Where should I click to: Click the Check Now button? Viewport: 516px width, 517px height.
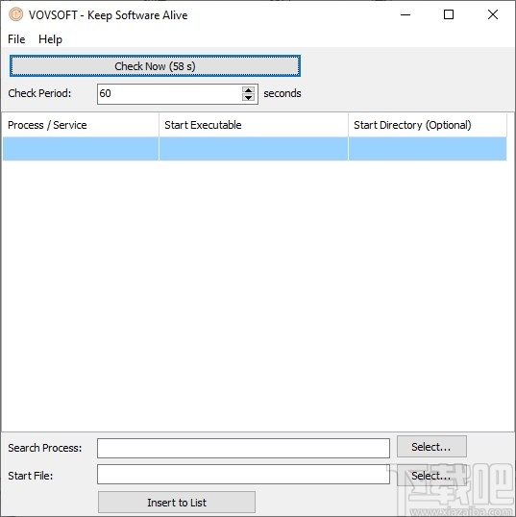155,66
